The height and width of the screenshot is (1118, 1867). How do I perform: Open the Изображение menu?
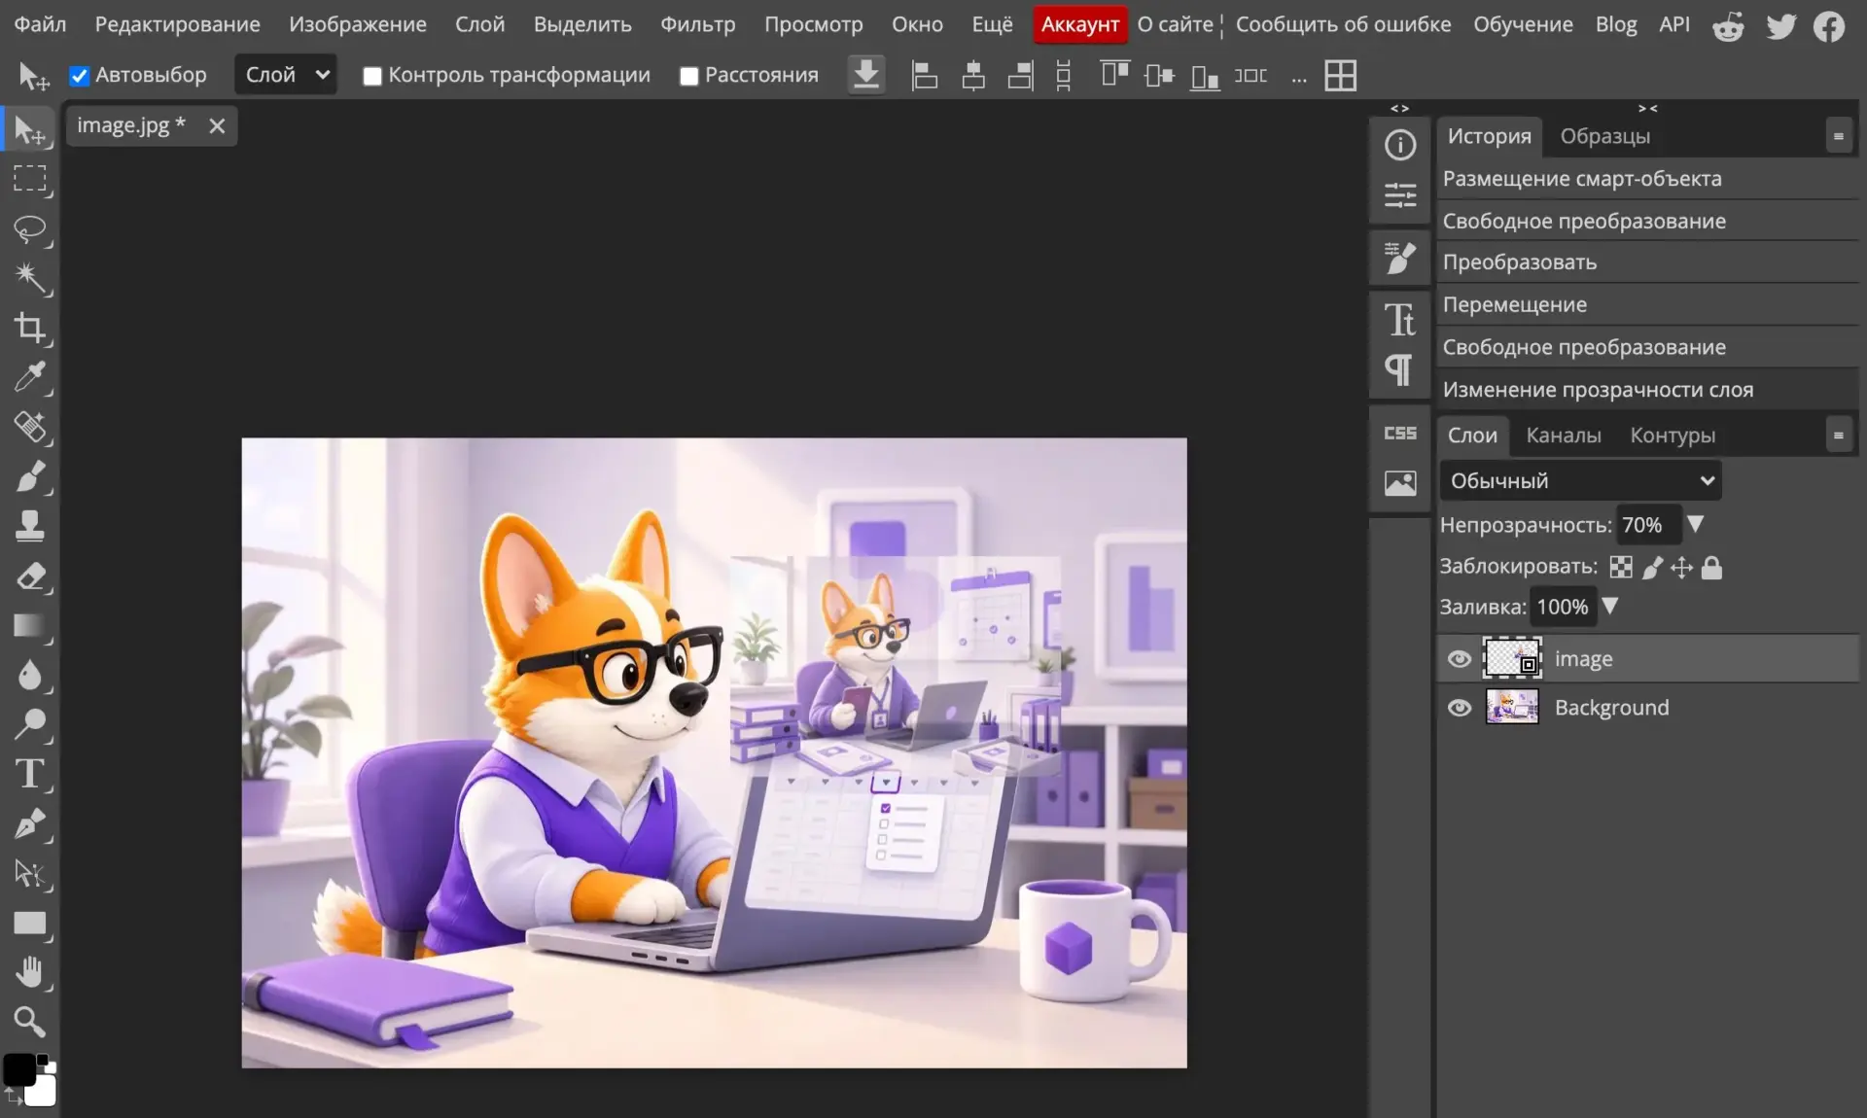pos(357,24)
